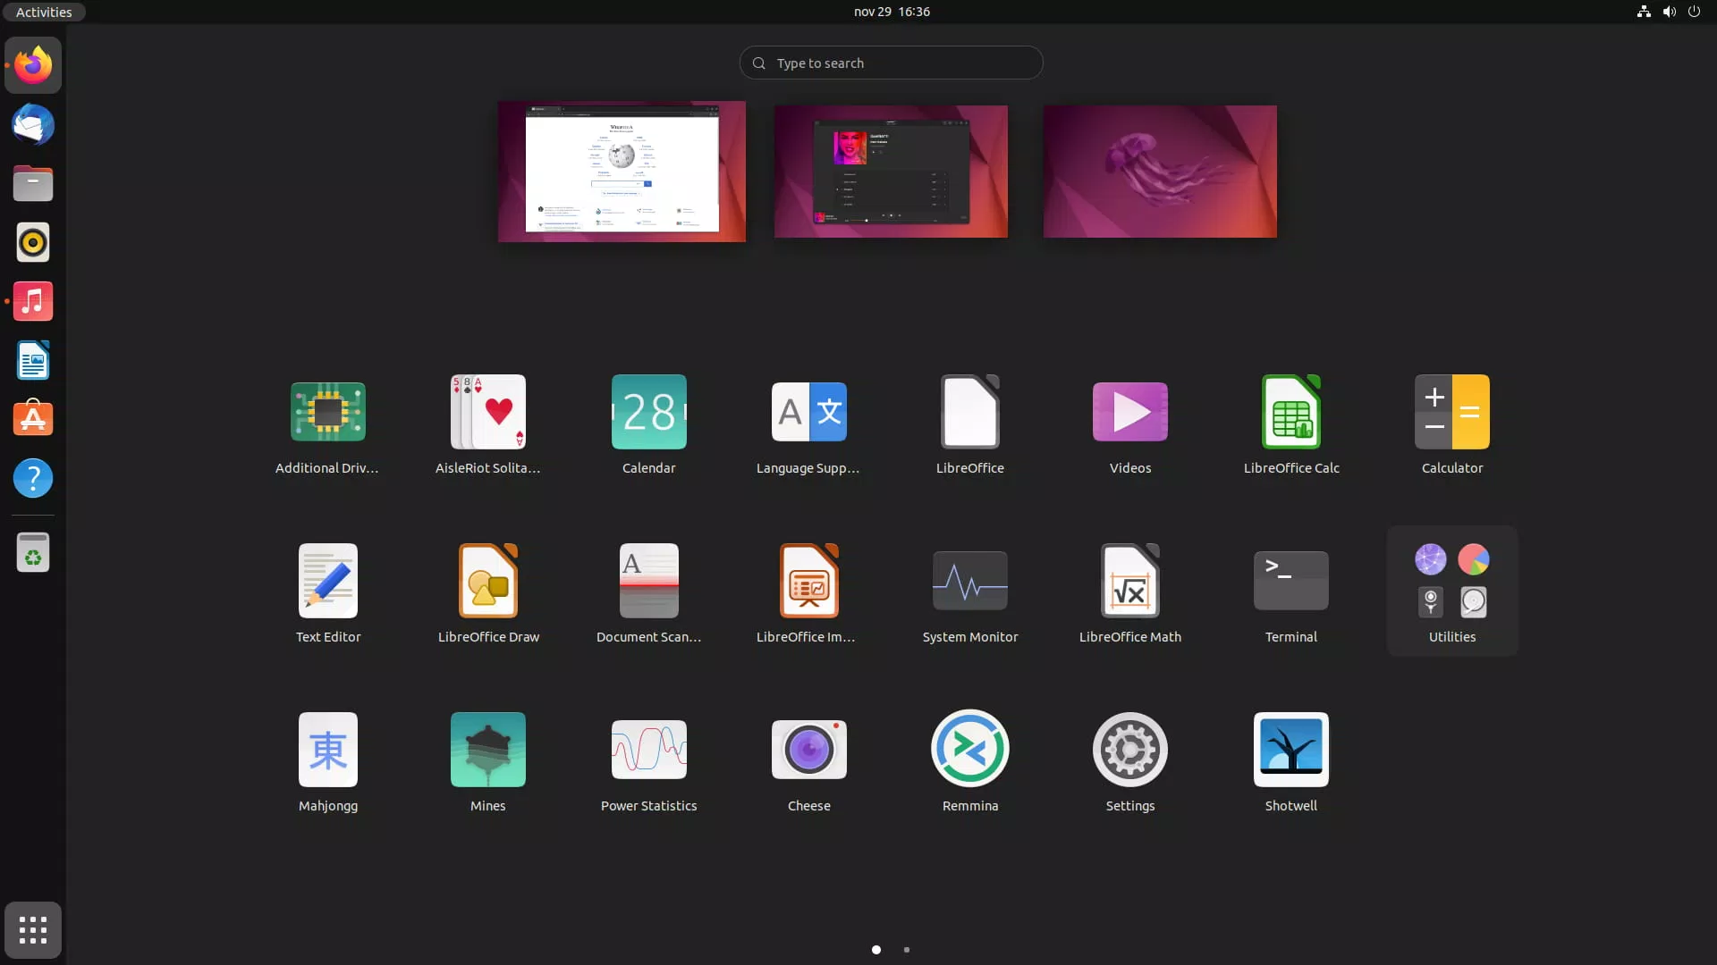
Task: Open Remmina remote desktop client
Action: [969, 748]
